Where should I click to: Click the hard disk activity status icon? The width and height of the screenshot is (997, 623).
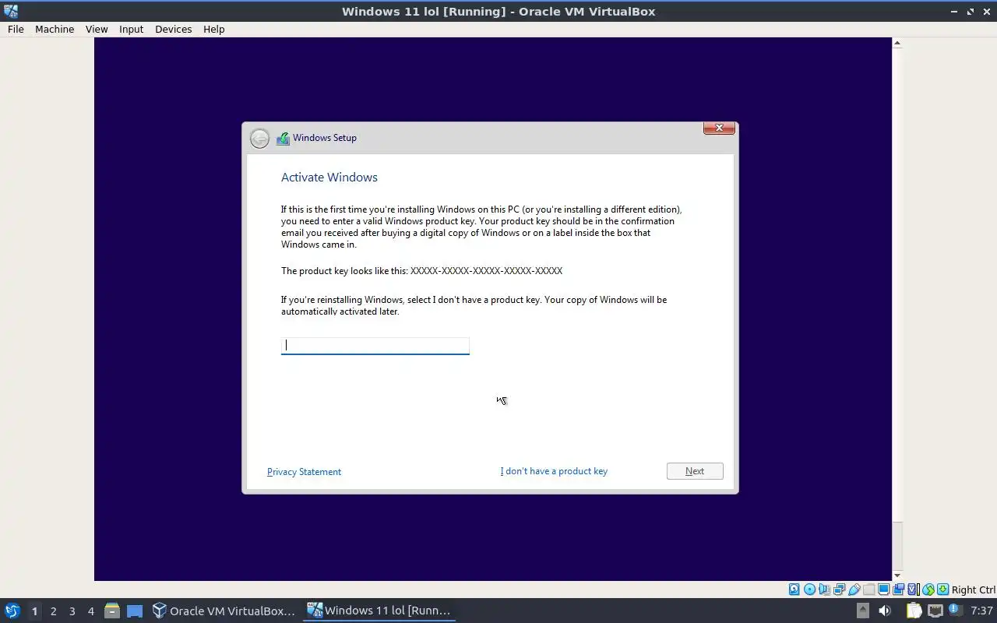(794, 590)
